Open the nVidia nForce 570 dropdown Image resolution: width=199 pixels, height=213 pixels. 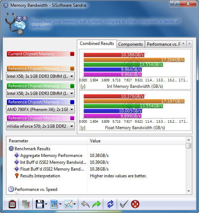40,126
